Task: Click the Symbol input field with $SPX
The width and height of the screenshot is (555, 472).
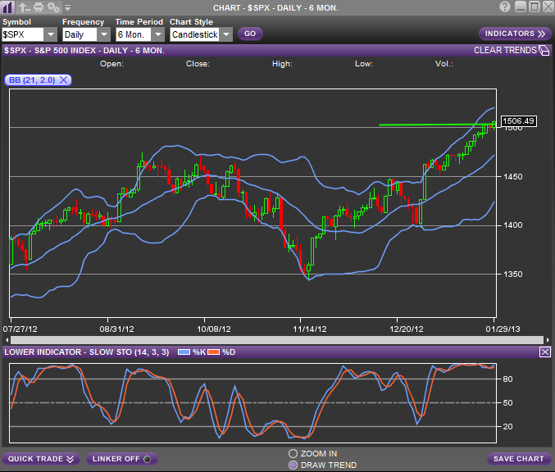Action: [21, 34]
